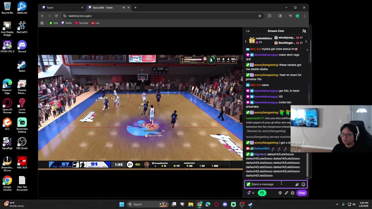Open Steam desktop shortcut

click(x=22, y=66)
